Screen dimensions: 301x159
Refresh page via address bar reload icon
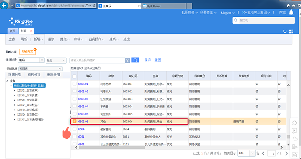94,6
